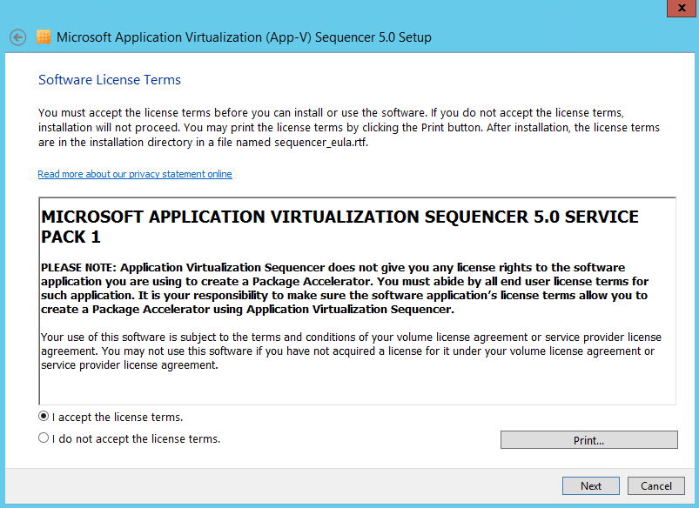Proceed by clicking Next
The height and width of the screenshot is (508, 699).
click(591, 485)
